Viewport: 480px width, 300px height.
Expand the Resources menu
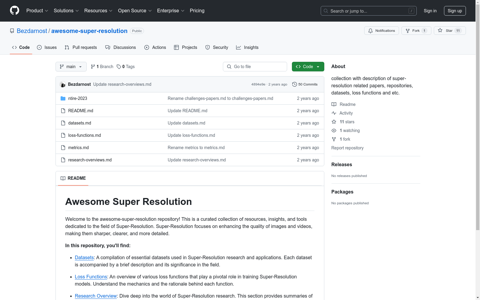click(98, 10)
